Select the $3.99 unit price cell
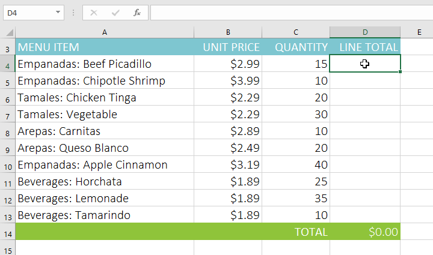This screenshot has width=433, height=255. (228, 81)
